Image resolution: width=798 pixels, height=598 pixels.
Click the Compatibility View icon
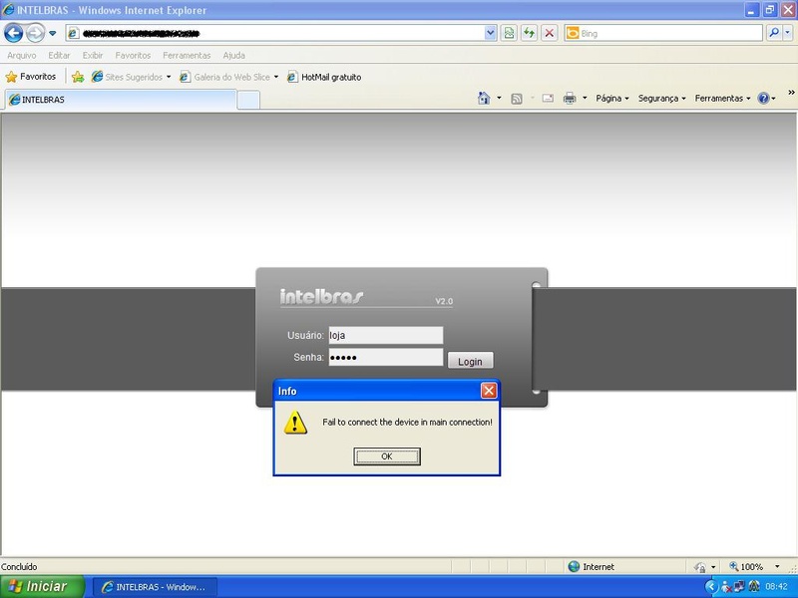tap(509, 33)
